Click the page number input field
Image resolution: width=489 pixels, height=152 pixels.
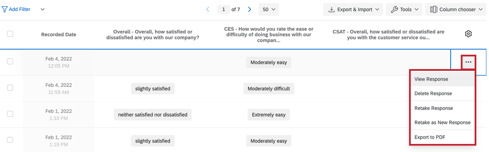[x=224, y=9]
